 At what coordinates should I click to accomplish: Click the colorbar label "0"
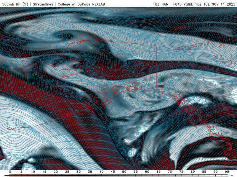[10, 172]
